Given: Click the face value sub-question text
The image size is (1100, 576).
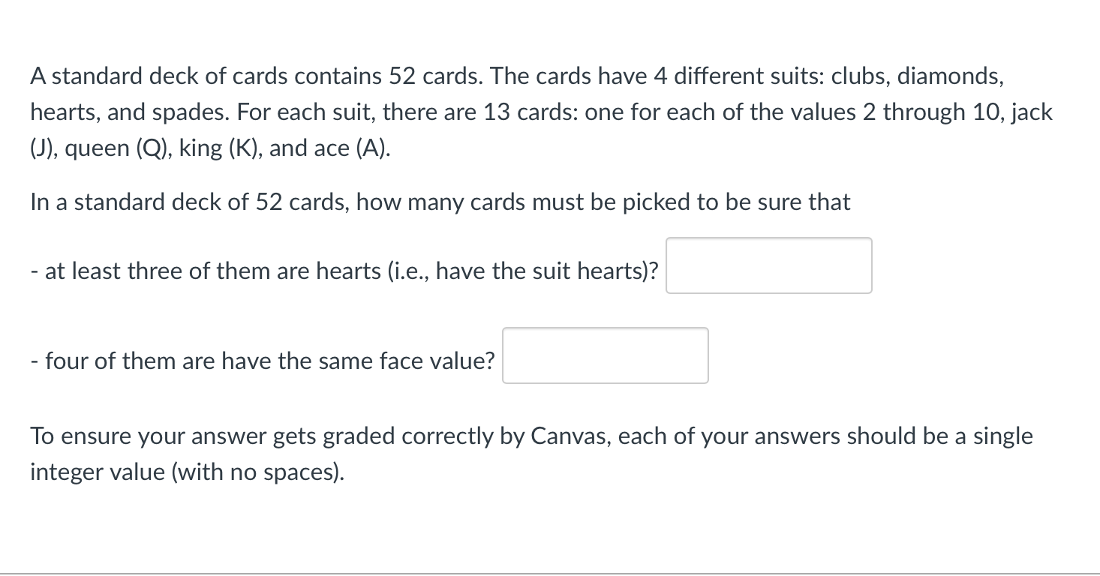Looking at the screenshot, I should click(x=263, y=361).
